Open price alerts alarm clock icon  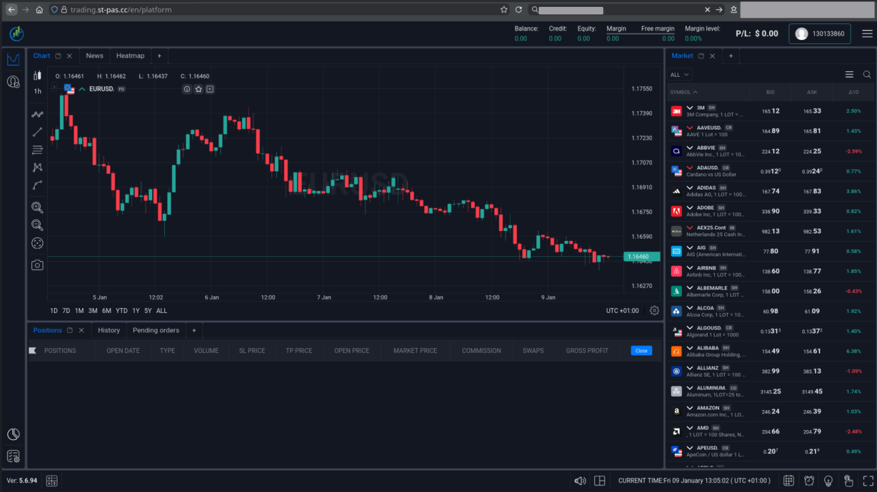coord(809,481)
